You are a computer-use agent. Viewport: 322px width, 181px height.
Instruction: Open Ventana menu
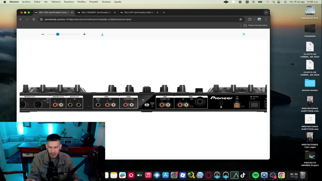(106, 2)
